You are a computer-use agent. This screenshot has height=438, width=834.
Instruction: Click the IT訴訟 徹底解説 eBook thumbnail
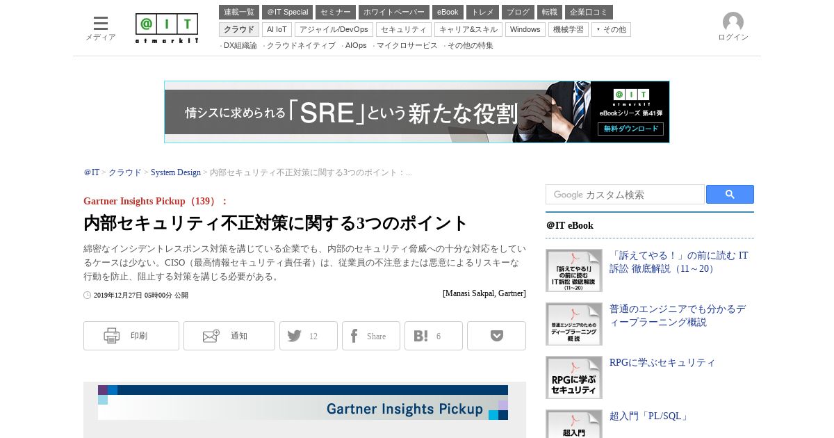(574, 270)
